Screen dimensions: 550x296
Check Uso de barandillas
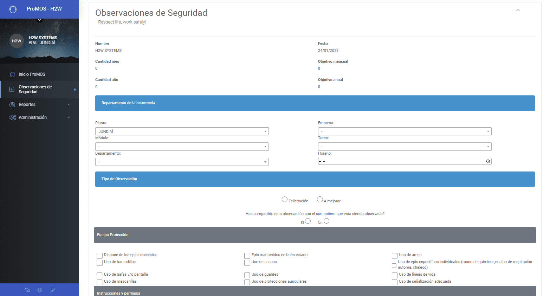click(99, 263)
